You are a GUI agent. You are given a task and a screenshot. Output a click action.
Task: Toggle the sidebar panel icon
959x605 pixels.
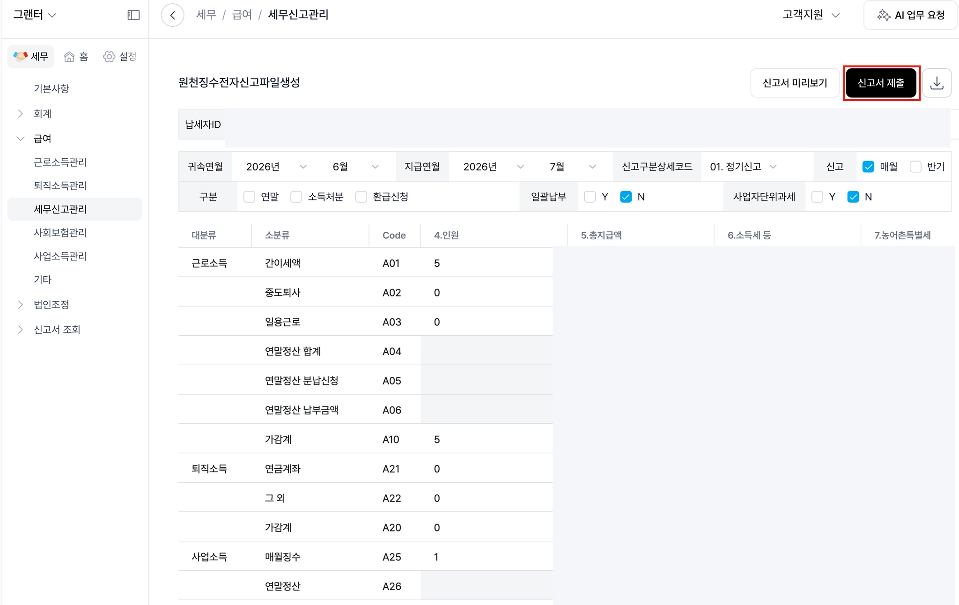click(x=133, y=15)
